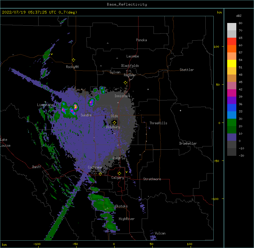Viewport: 254px width, 248px height.
Task: Click the ThreeHills city label
Action: (x=158, y=123)
